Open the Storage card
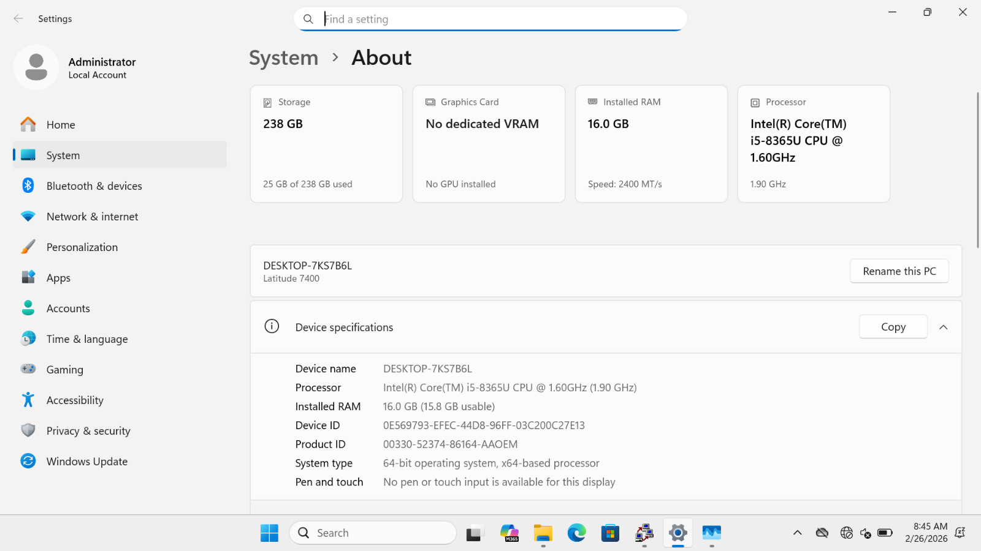 [326, 144]
